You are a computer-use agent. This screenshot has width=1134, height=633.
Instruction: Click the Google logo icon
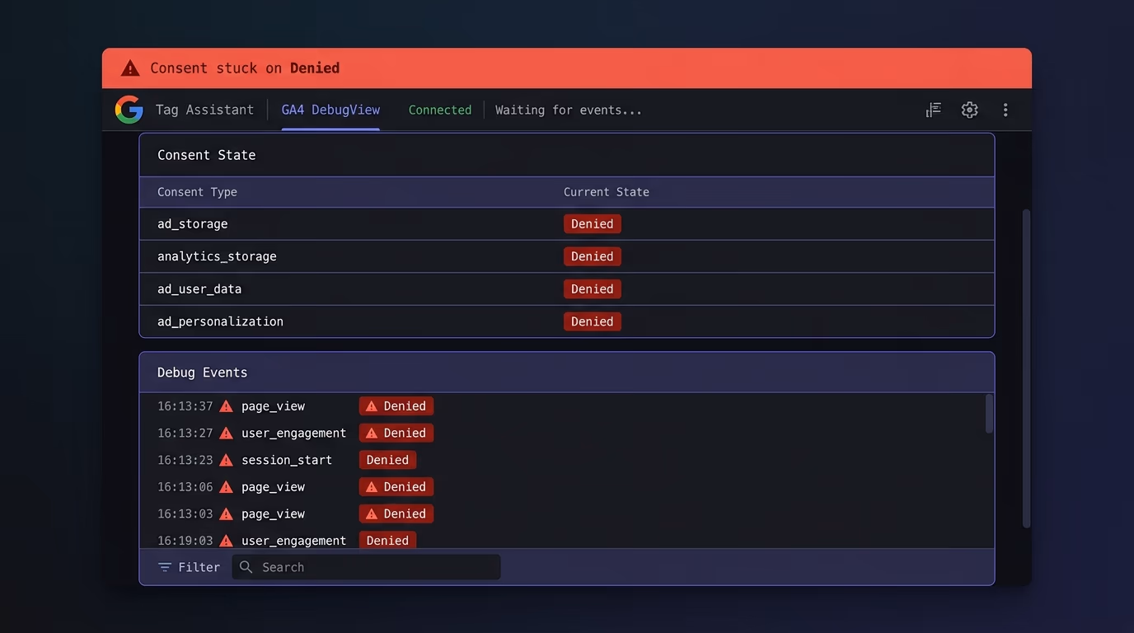pyautogui.click(x=129, y=110)
